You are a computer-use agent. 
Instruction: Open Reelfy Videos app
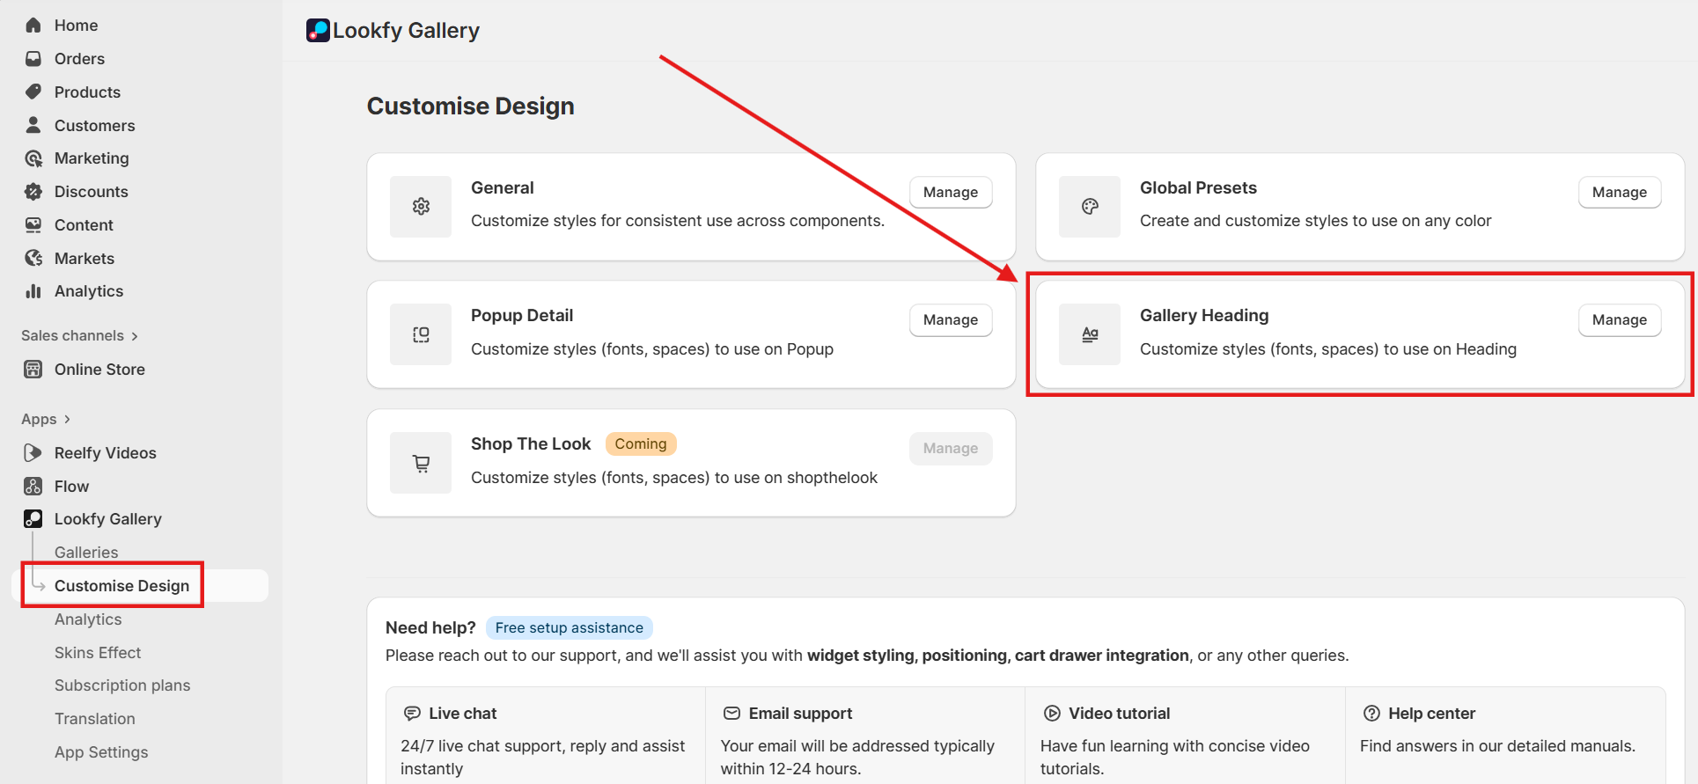click(x=106, y=453)
